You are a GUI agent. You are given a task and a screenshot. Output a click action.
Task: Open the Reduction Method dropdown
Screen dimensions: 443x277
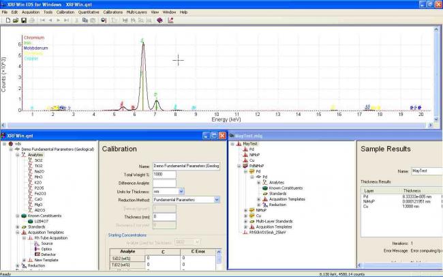(217, 200)
